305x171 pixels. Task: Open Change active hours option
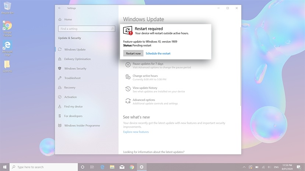click(146, 77)
